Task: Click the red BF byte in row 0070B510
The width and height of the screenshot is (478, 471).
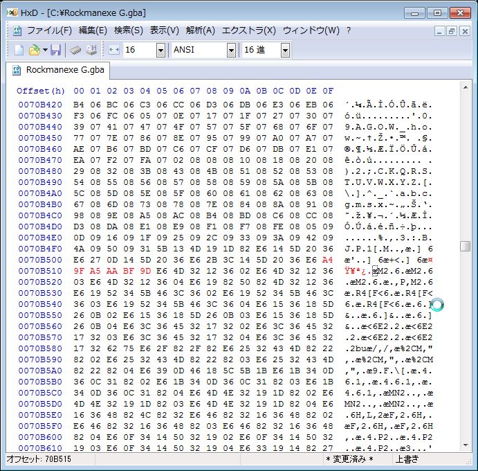Action: (x=129, y=271)
